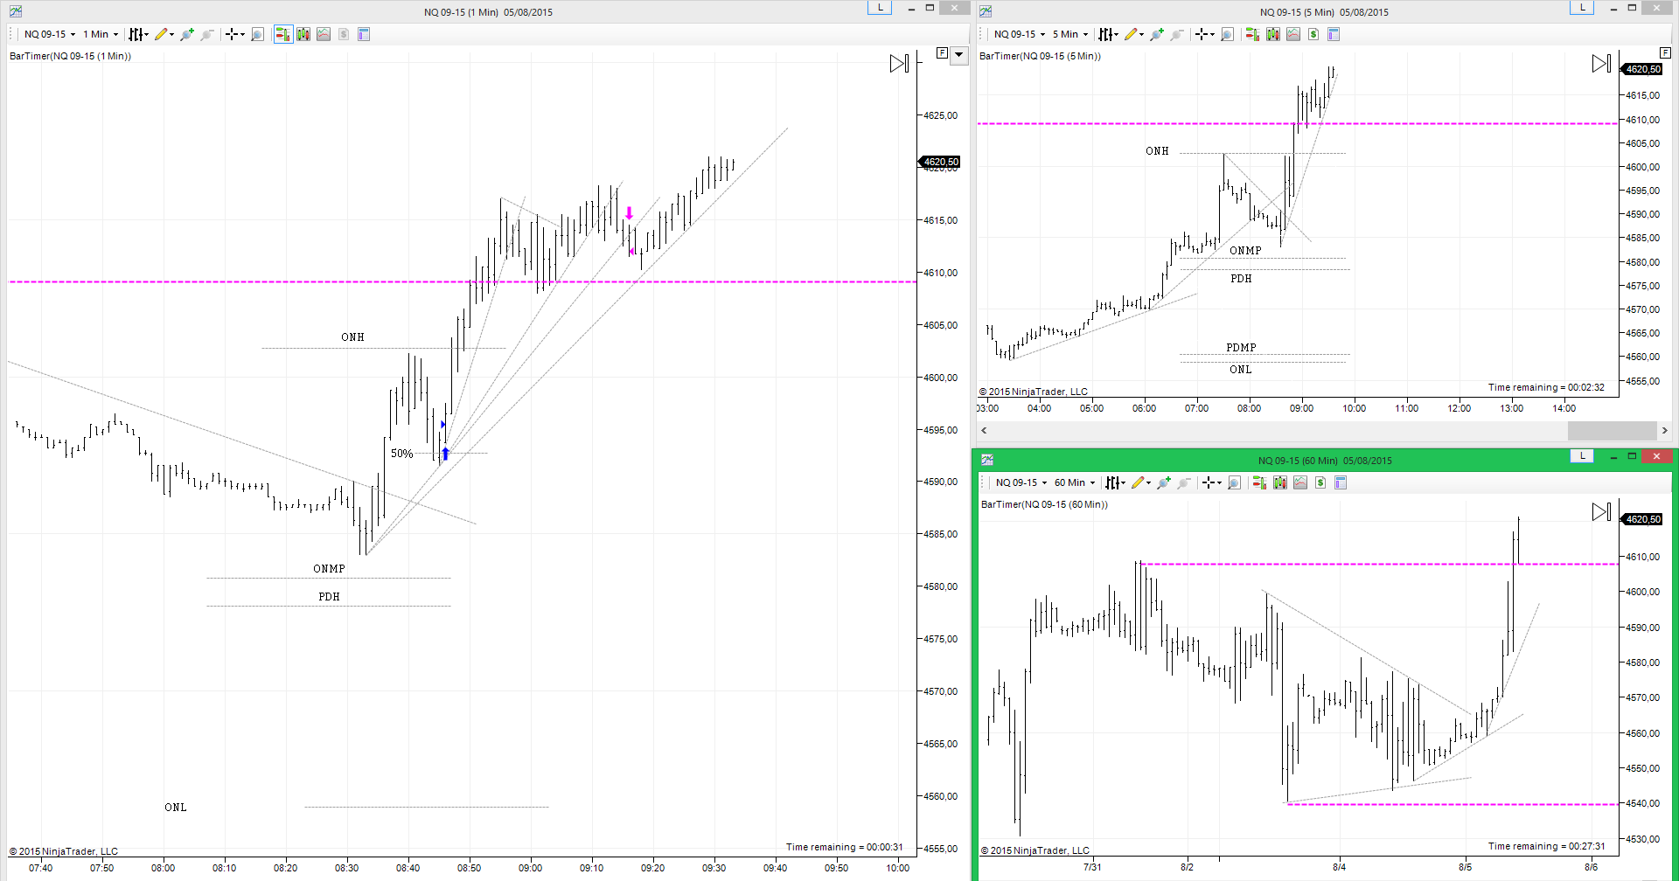Screen dimensions: 1679x881
Task: Open data box magnifier in 5 Min chart
Action: 1227,34
